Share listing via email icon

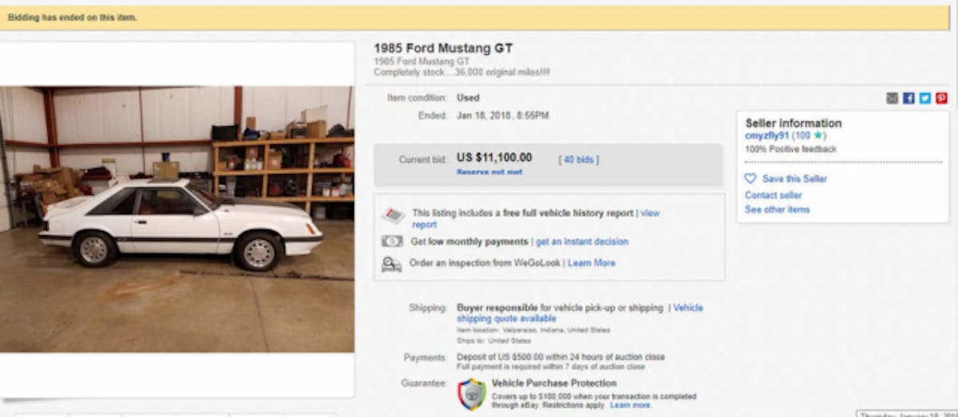click(893, 98)
